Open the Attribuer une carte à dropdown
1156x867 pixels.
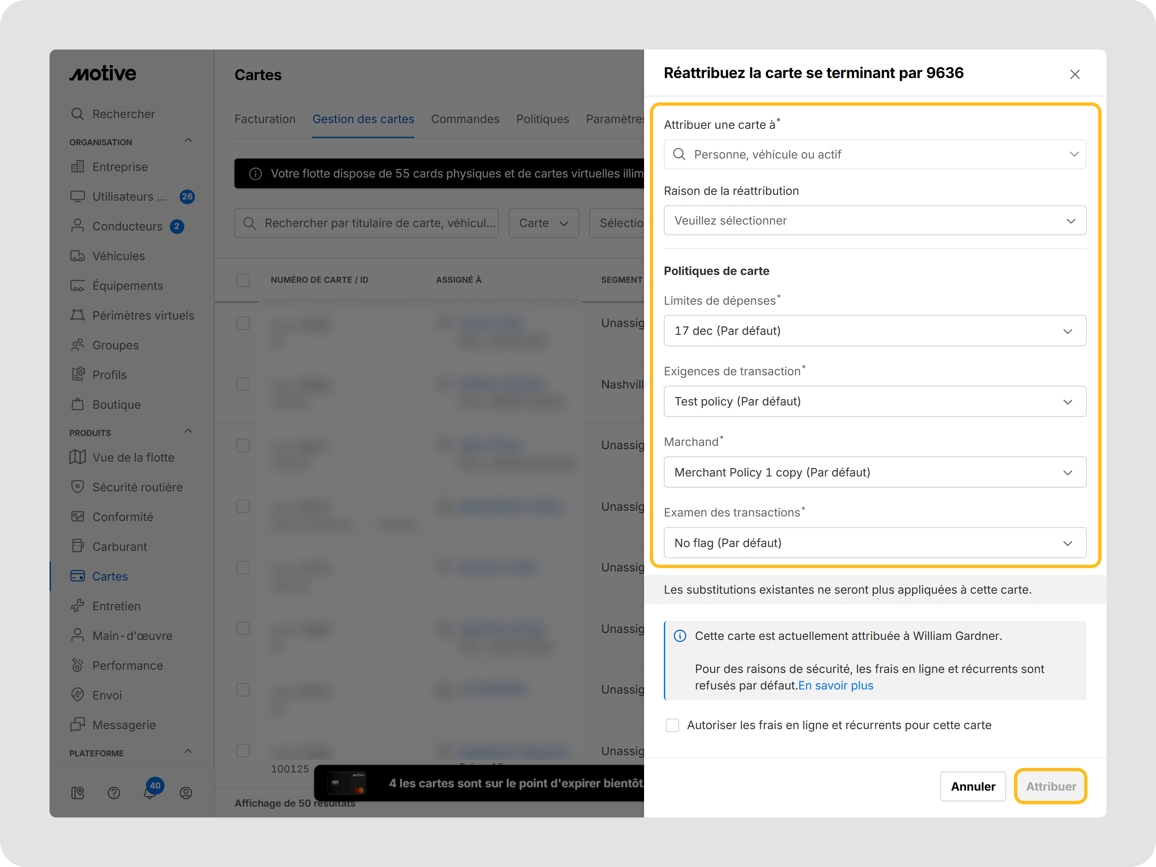click(x=875, y=154)
